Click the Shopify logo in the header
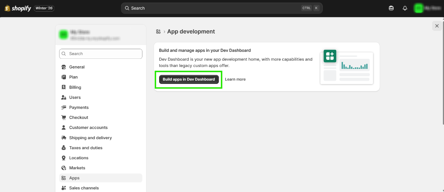This screenshot has width=444, height=192. [18, 8]
